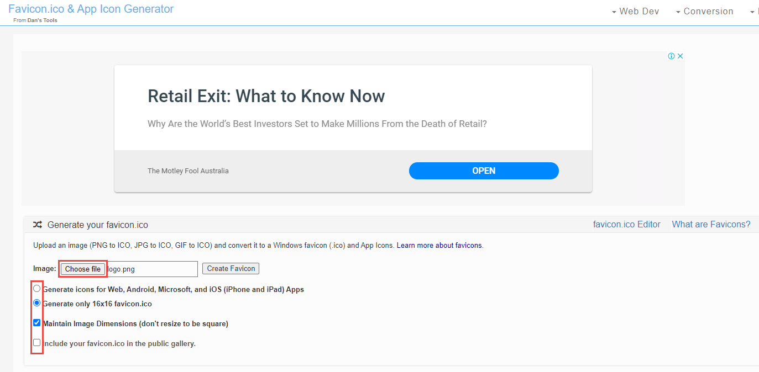Screen dimensions: 759x372
Task: Select Generate only 16x16 favicon.ico option
Action: 37,302
